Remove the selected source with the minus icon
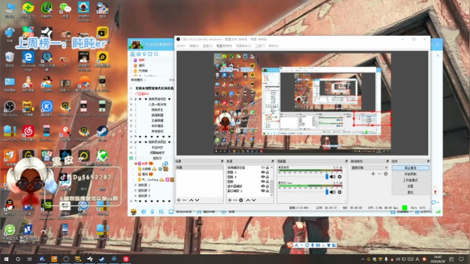The height and width of the screenshot is (264, 470). click(235, 200)
